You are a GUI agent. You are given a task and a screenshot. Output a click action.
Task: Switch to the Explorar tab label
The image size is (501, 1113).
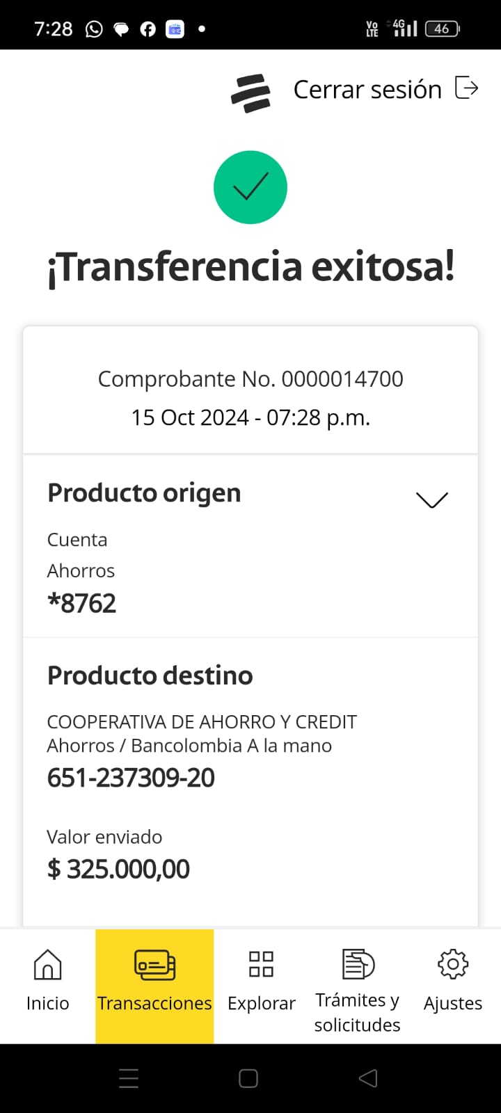point(261,1003)
